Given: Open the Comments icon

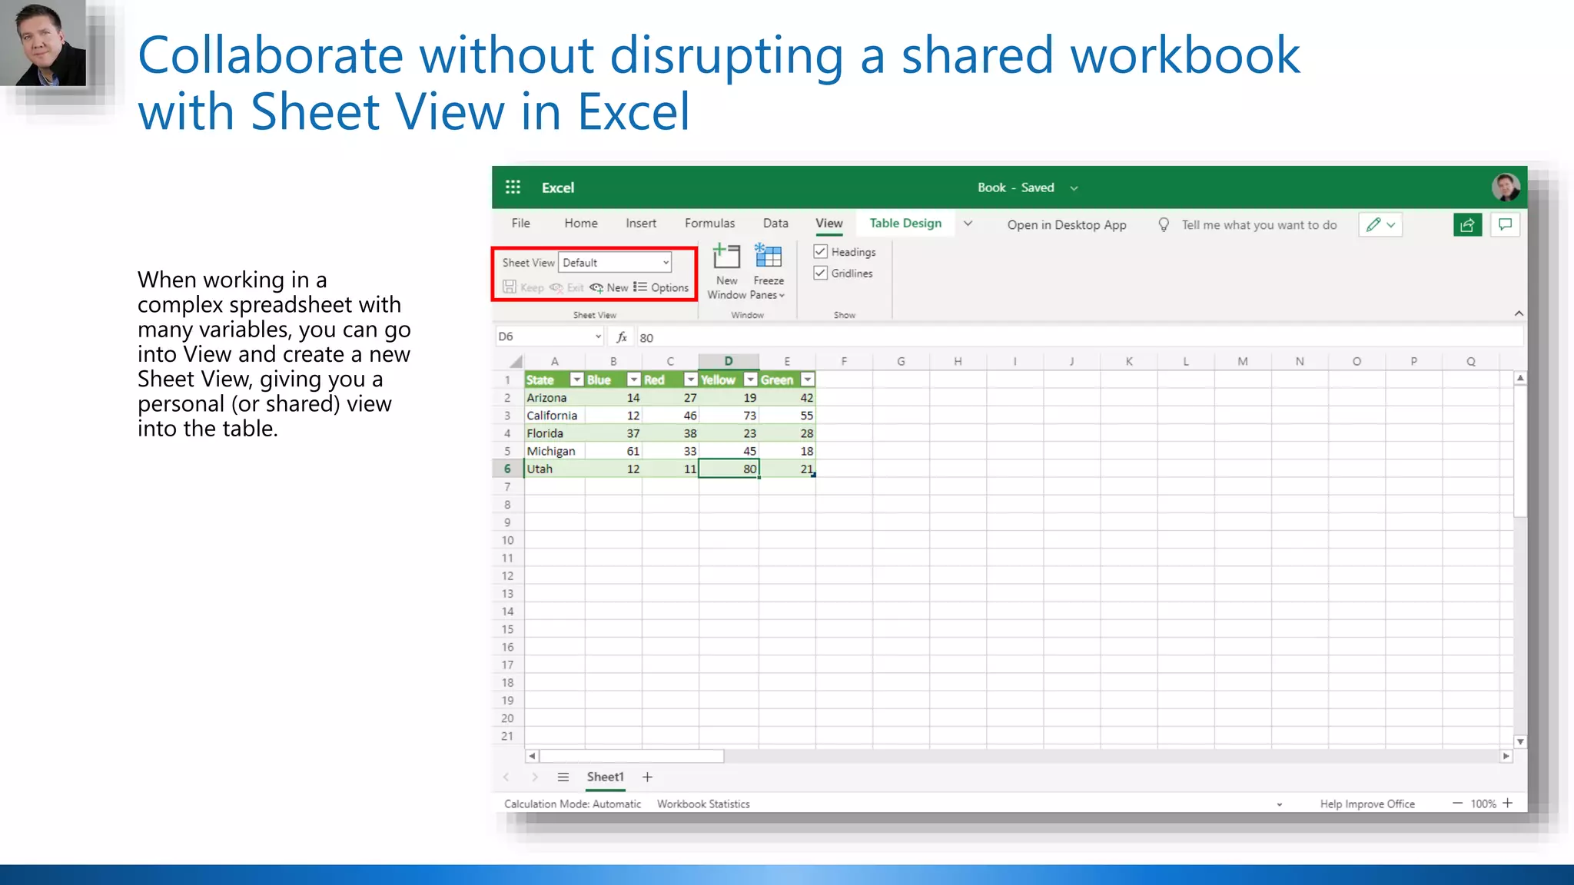Looking at the screenshot, I should [x=1505, y=224].
